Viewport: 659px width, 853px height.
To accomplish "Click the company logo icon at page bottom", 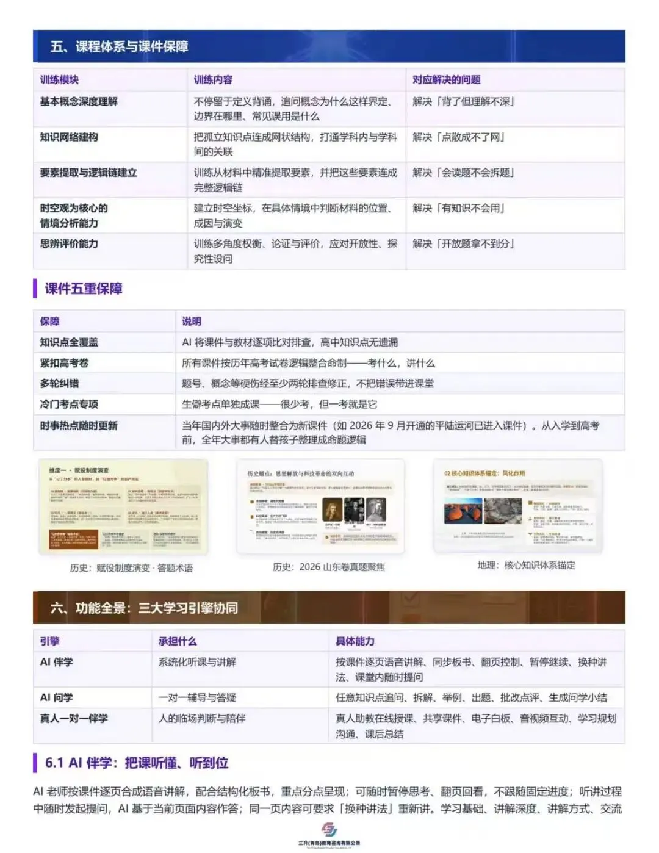I will tap(329, 830).
